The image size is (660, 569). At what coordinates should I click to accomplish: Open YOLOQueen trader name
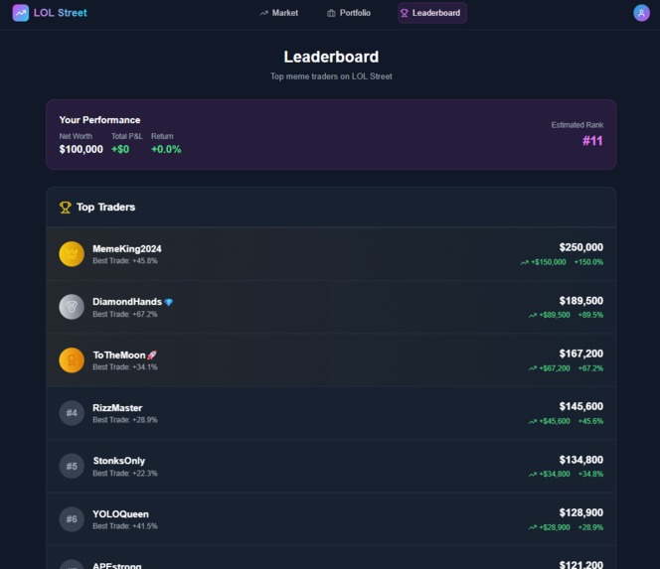click(120, 514)
